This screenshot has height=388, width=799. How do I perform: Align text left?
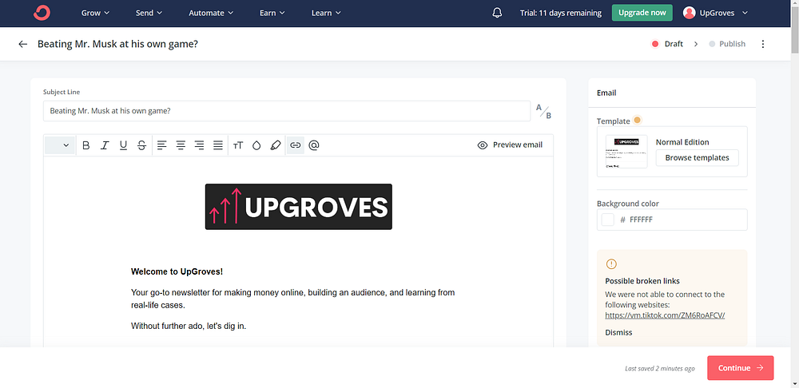click(162, 145)
